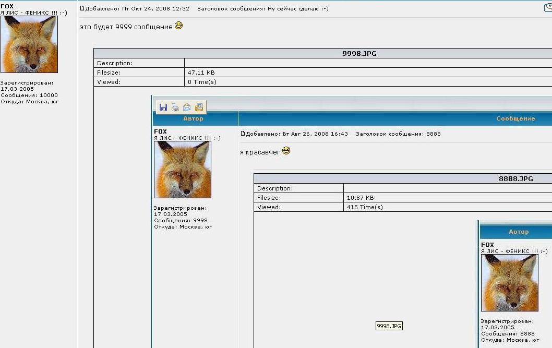552x348 pixels.
Task: Click the floppy disk Save image icon
Action: [163, 107]
